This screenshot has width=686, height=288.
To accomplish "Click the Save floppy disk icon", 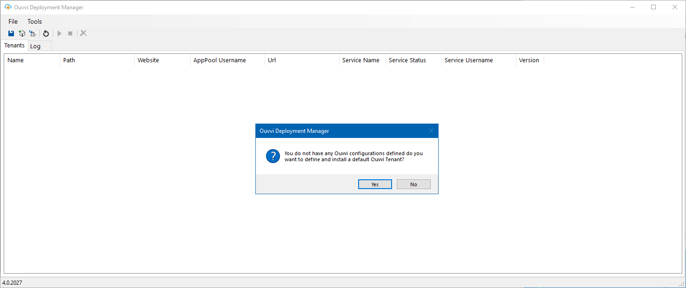I will pos(11,33).
